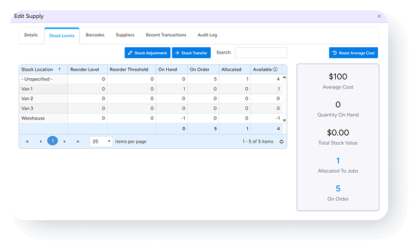The width and height of the screenshot is (419, 251).
Task: Select the 'Van 3' location row
Action: point(150,108)
